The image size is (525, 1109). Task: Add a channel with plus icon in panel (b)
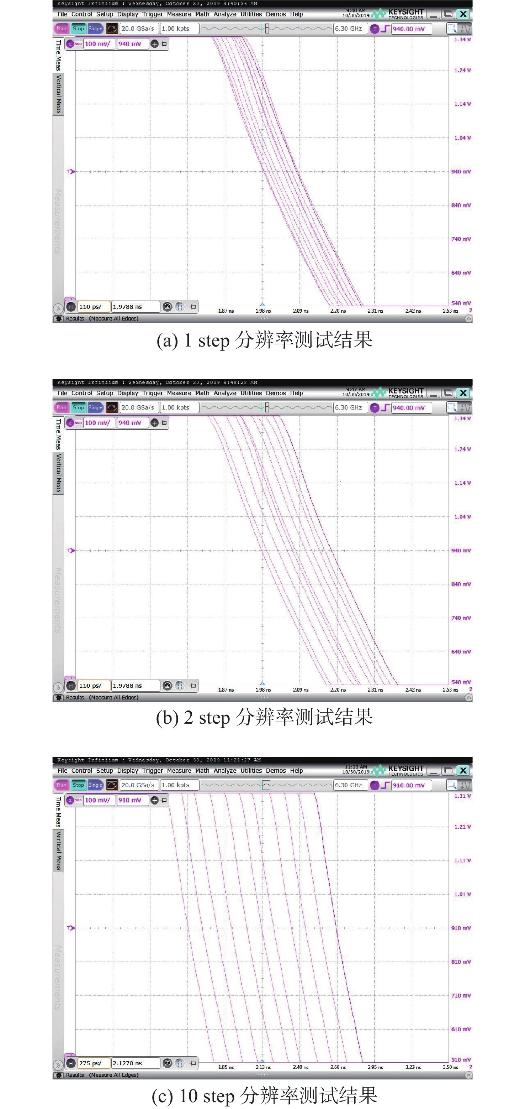point(155,423)
